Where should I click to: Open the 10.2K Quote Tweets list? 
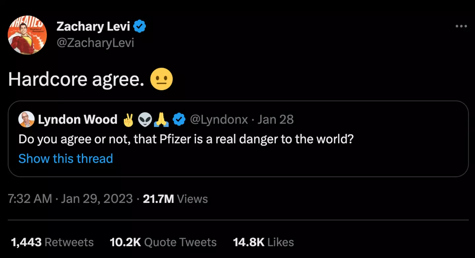pyautogui.click(x=163, y=242)
